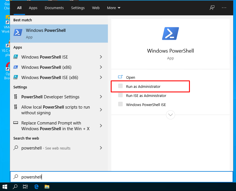
Task: Click the Replace Command Prompt setting icon
Action: [x=16, y=123]
